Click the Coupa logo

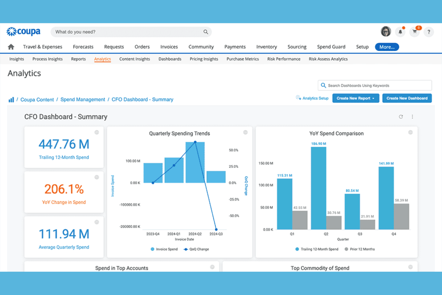[24, 31]
